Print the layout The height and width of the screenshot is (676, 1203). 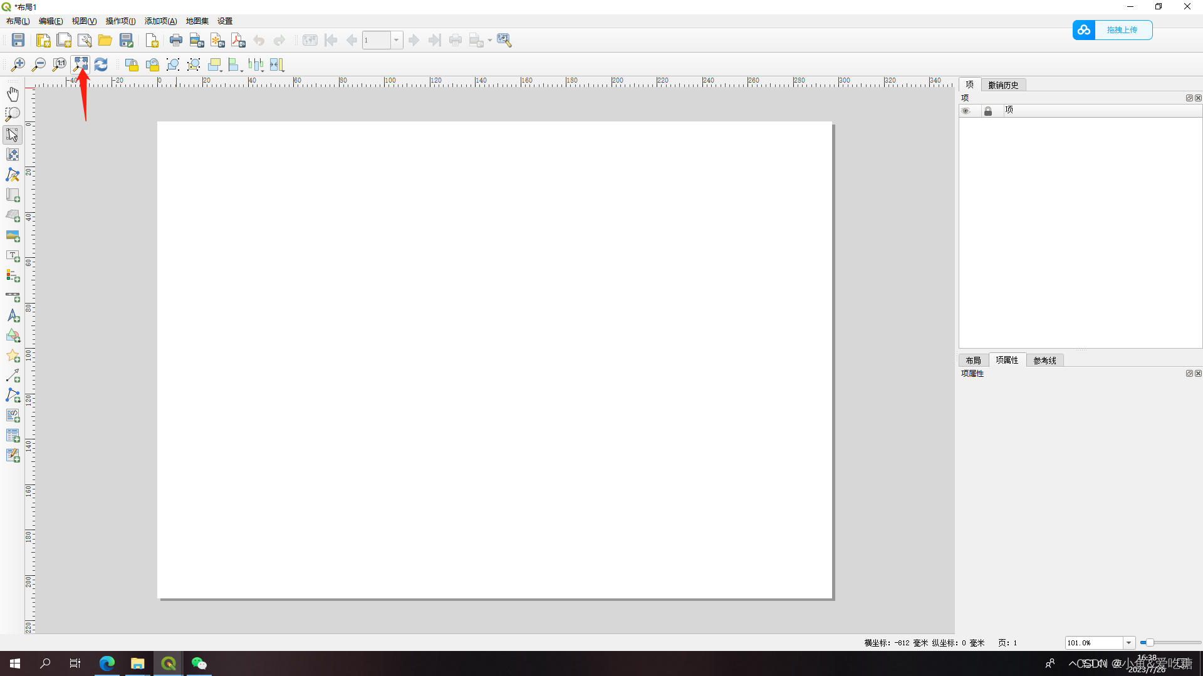click(176, 41)
